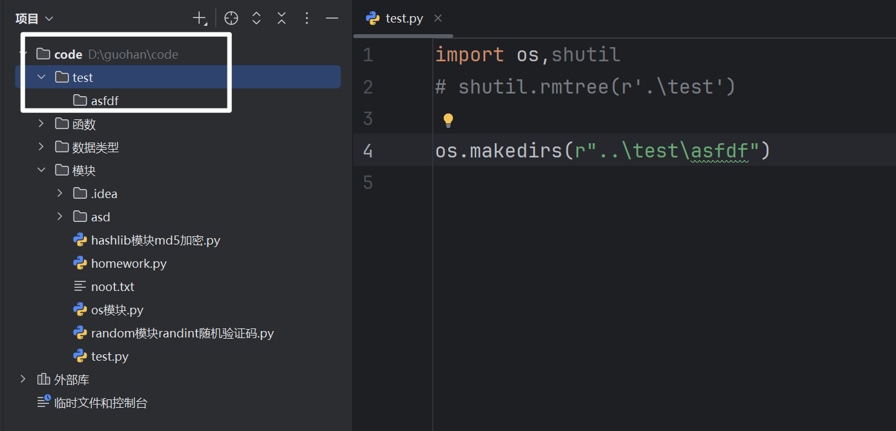Click the 'shutil' text on line 1
Screen dimensions: 896x431
click(x=586, y=55)
